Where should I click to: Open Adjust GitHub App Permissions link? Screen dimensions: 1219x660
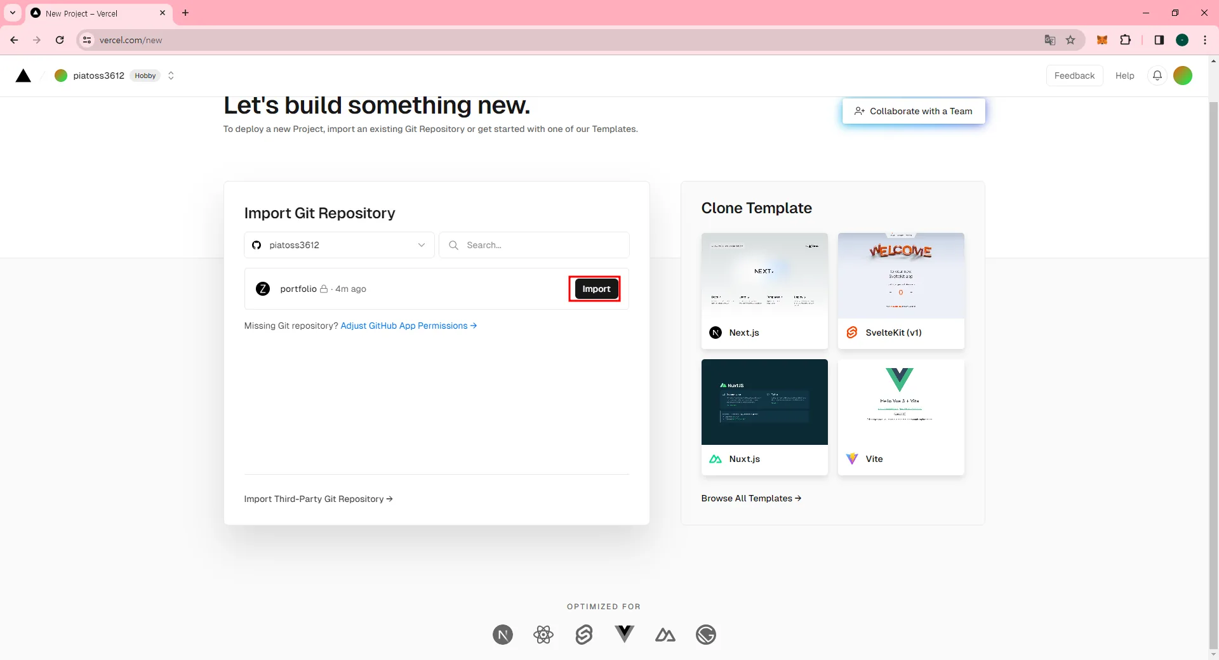pos(409,326)
